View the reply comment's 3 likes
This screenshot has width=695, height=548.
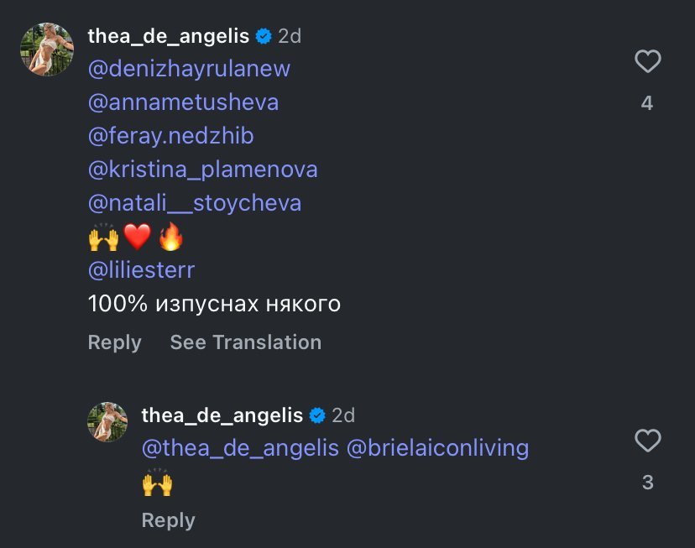coord(647,483)
